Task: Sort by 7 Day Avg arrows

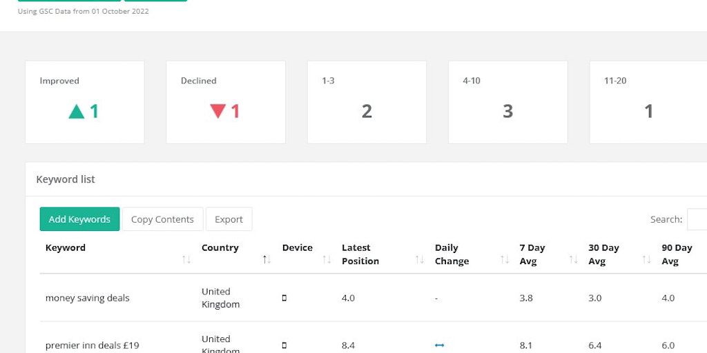Action: [573, 260]
